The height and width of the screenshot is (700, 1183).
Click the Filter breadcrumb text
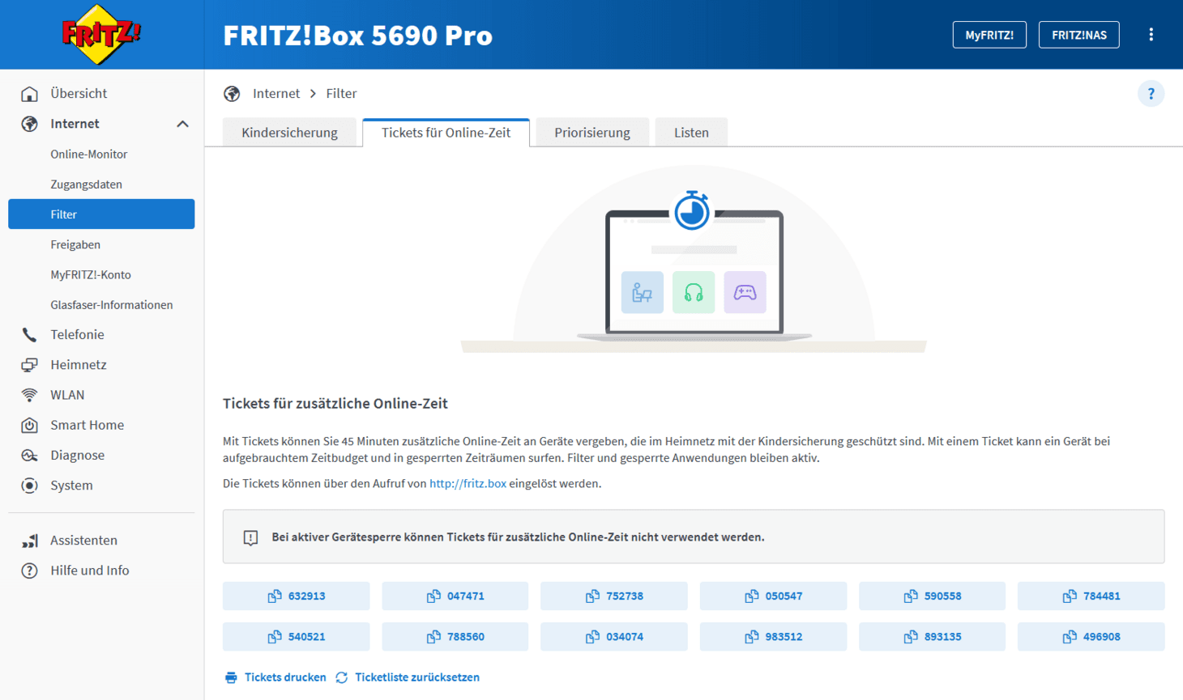[341, 94]
